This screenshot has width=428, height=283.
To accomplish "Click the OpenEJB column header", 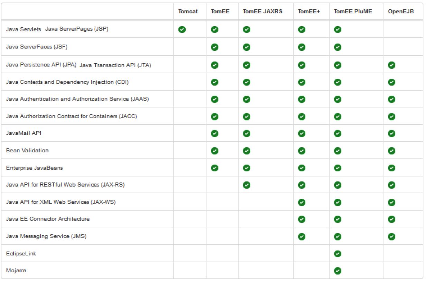I will point(401,11).
